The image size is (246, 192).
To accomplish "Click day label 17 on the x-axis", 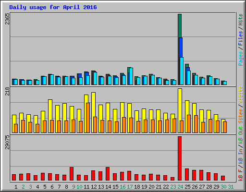I will (x=130, y=187).
